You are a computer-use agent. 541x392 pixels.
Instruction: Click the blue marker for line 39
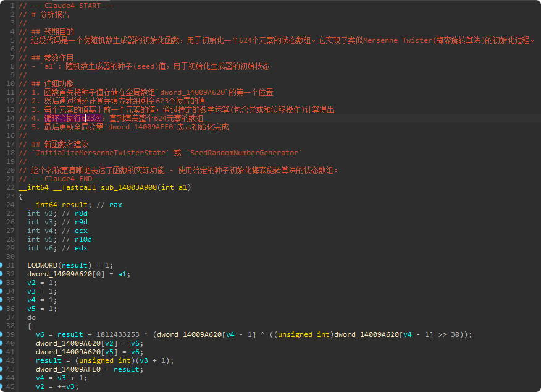pyautogui.click(x=2, y=334)
